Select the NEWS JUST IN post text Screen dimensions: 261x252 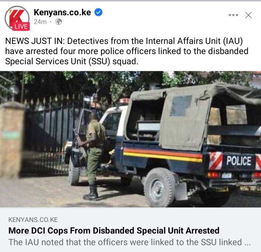tap(127, 51)
